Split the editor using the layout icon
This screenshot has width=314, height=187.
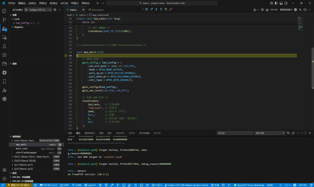(x=305, y=10)
